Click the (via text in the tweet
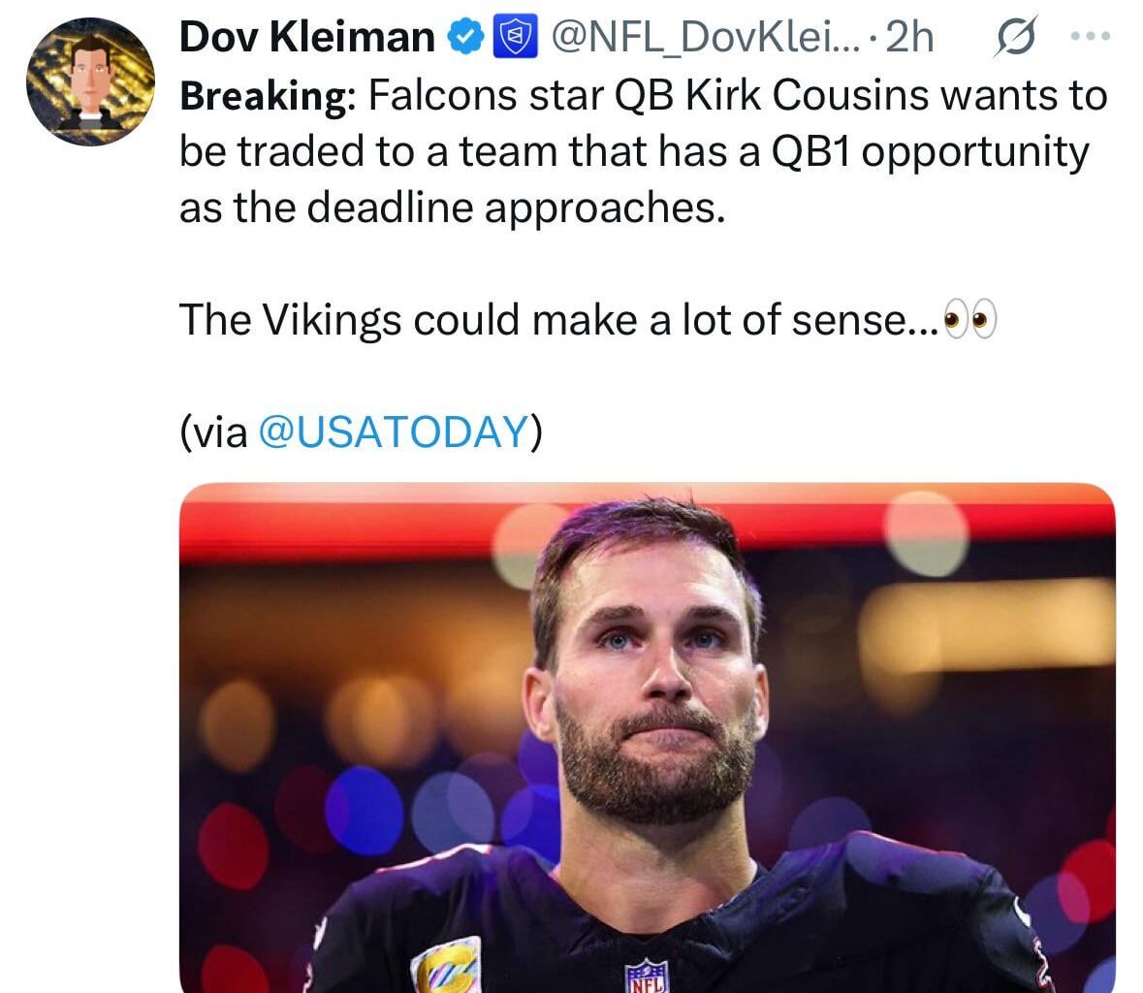 [213, 432]
